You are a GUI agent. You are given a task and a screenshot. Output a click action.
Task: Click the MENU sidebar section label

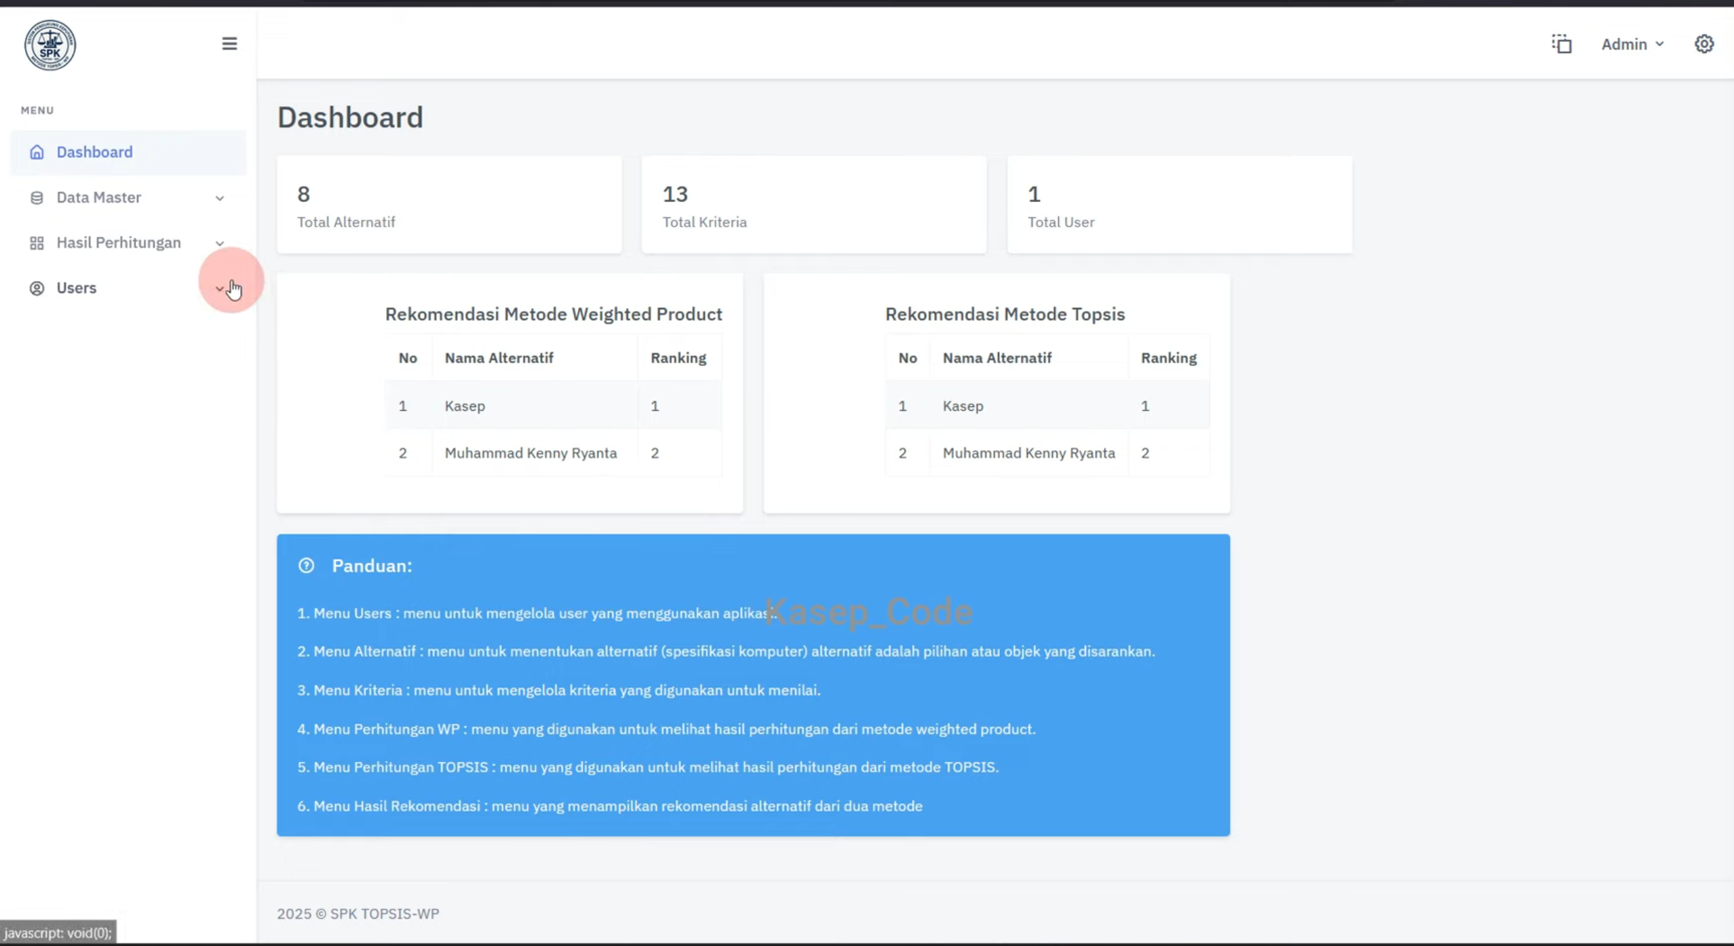coord(37,110)
